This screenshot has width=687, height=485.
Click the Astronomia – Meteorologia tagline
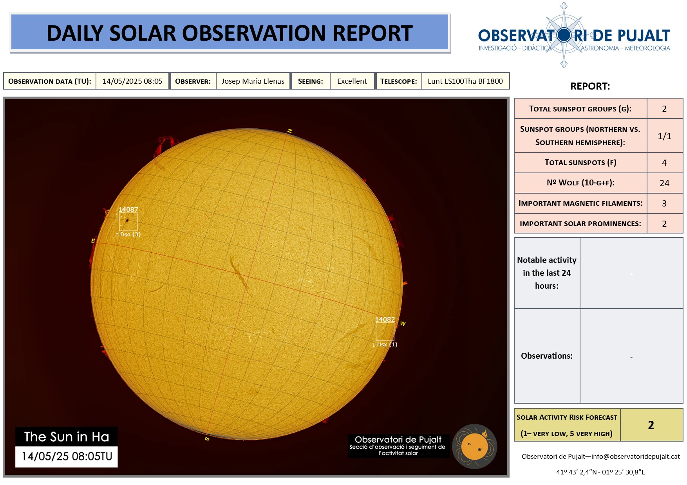click(626, 48)
